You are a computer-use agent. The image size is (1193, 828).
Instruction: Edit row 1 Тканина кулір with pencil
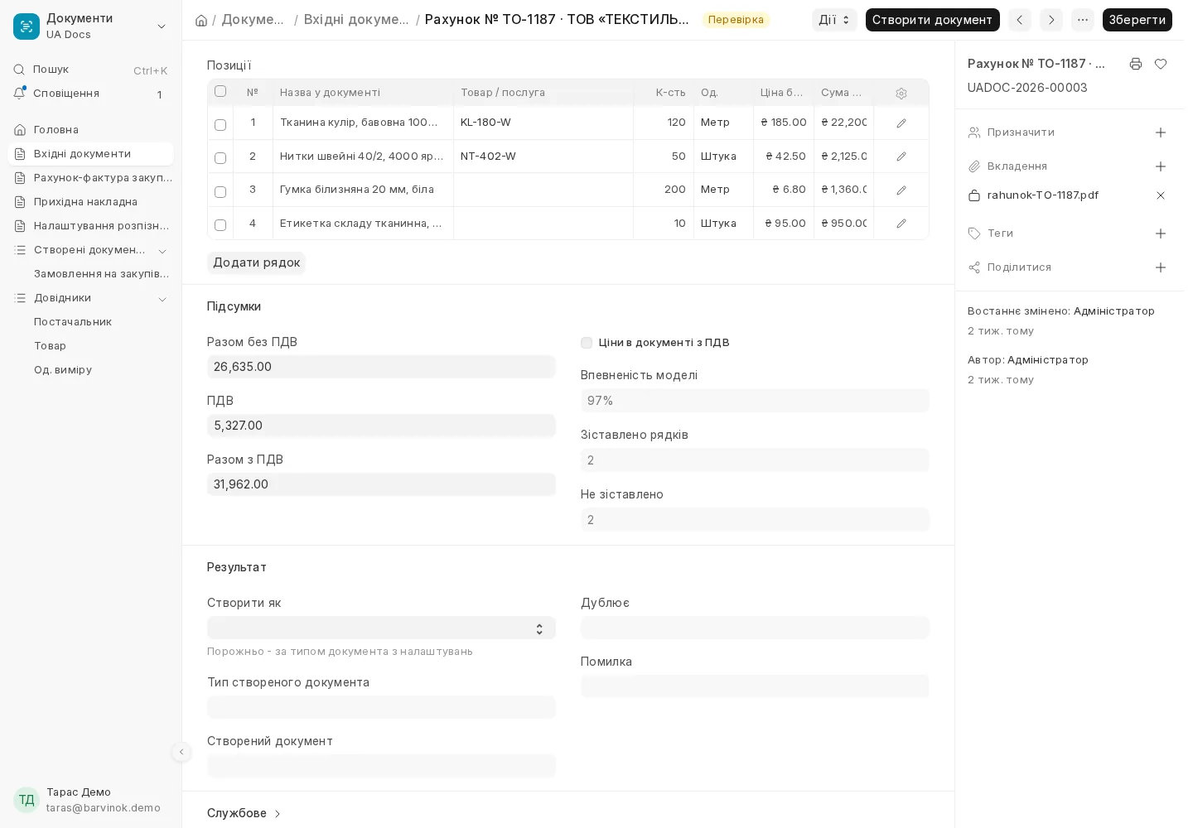click(x=901, y=123)
